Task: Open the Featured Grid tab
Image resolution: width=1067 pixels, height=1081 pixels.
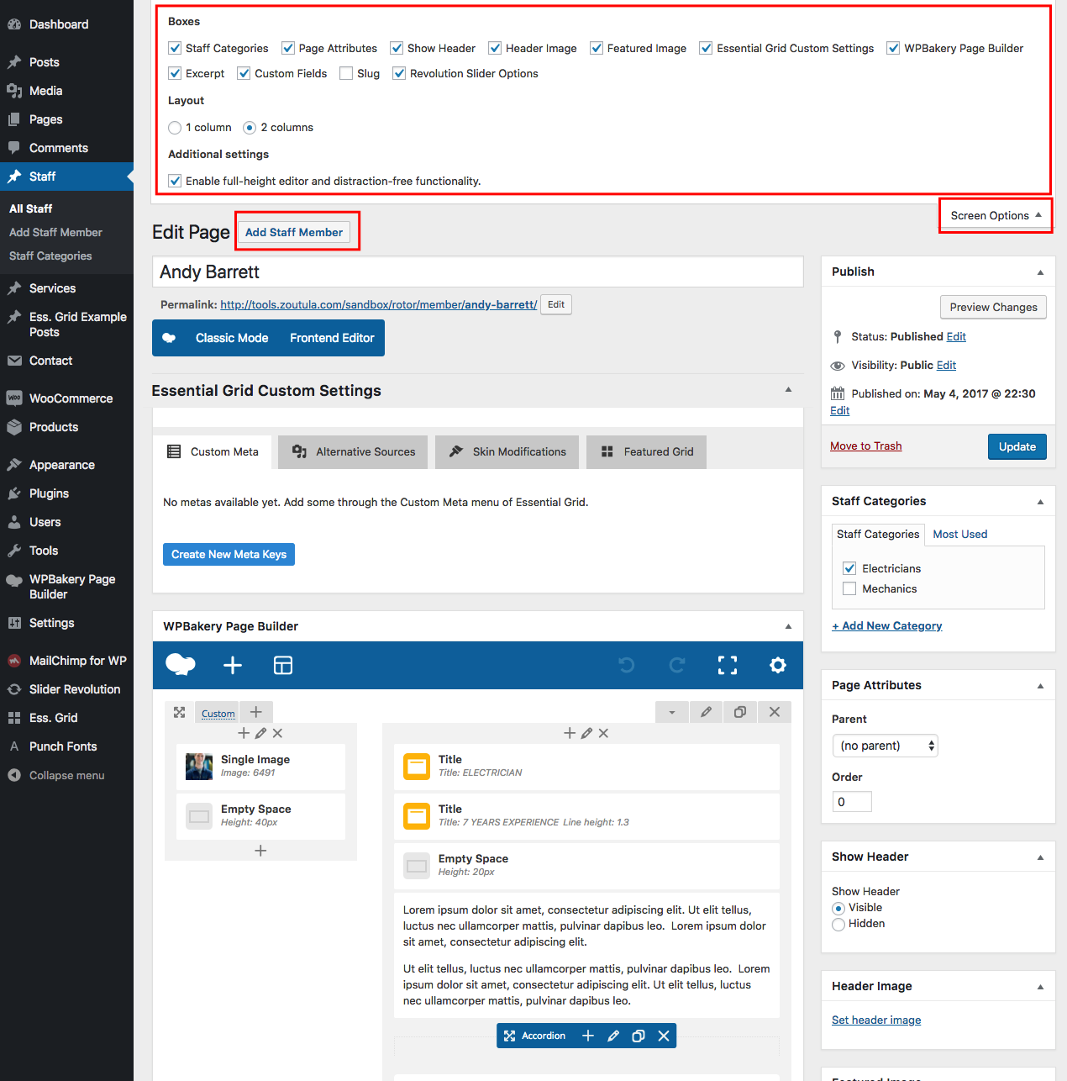Action: point(647,451)
